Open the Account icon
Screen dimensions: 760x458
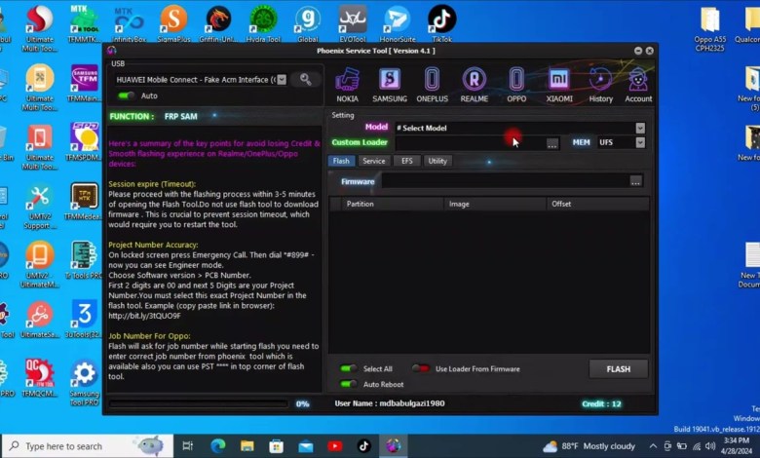tap(638, 83)
